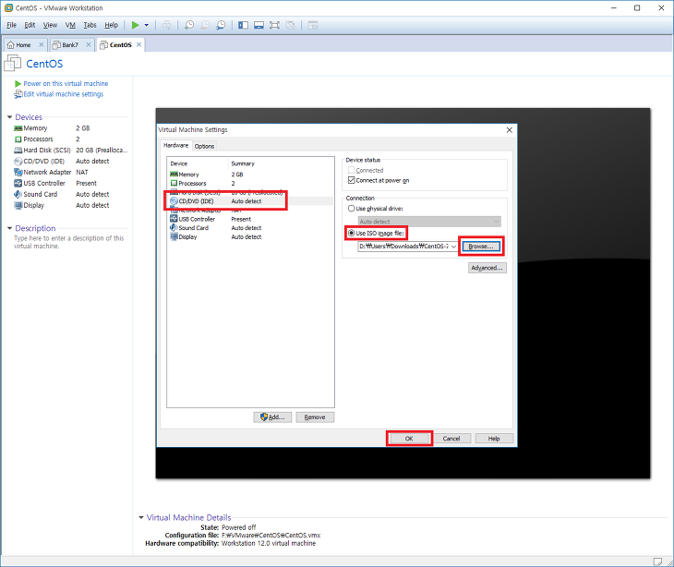Click the message log icon in status bar
Image resolution: width=674 pixels, height=567 pixels.
[657, 561]
